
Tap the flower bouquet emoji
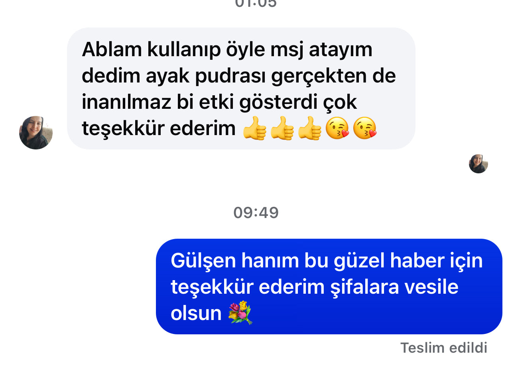240,313
